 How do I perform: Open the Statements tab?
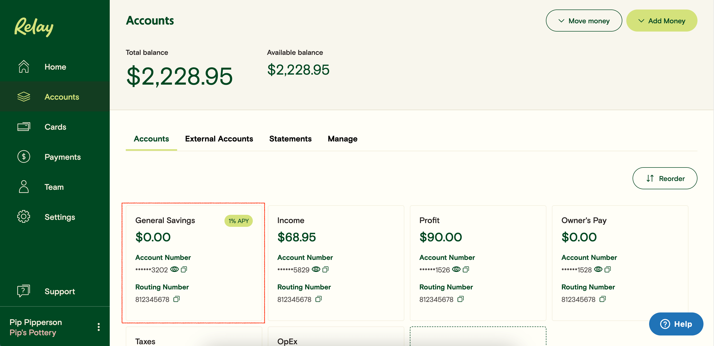point(290,139)
